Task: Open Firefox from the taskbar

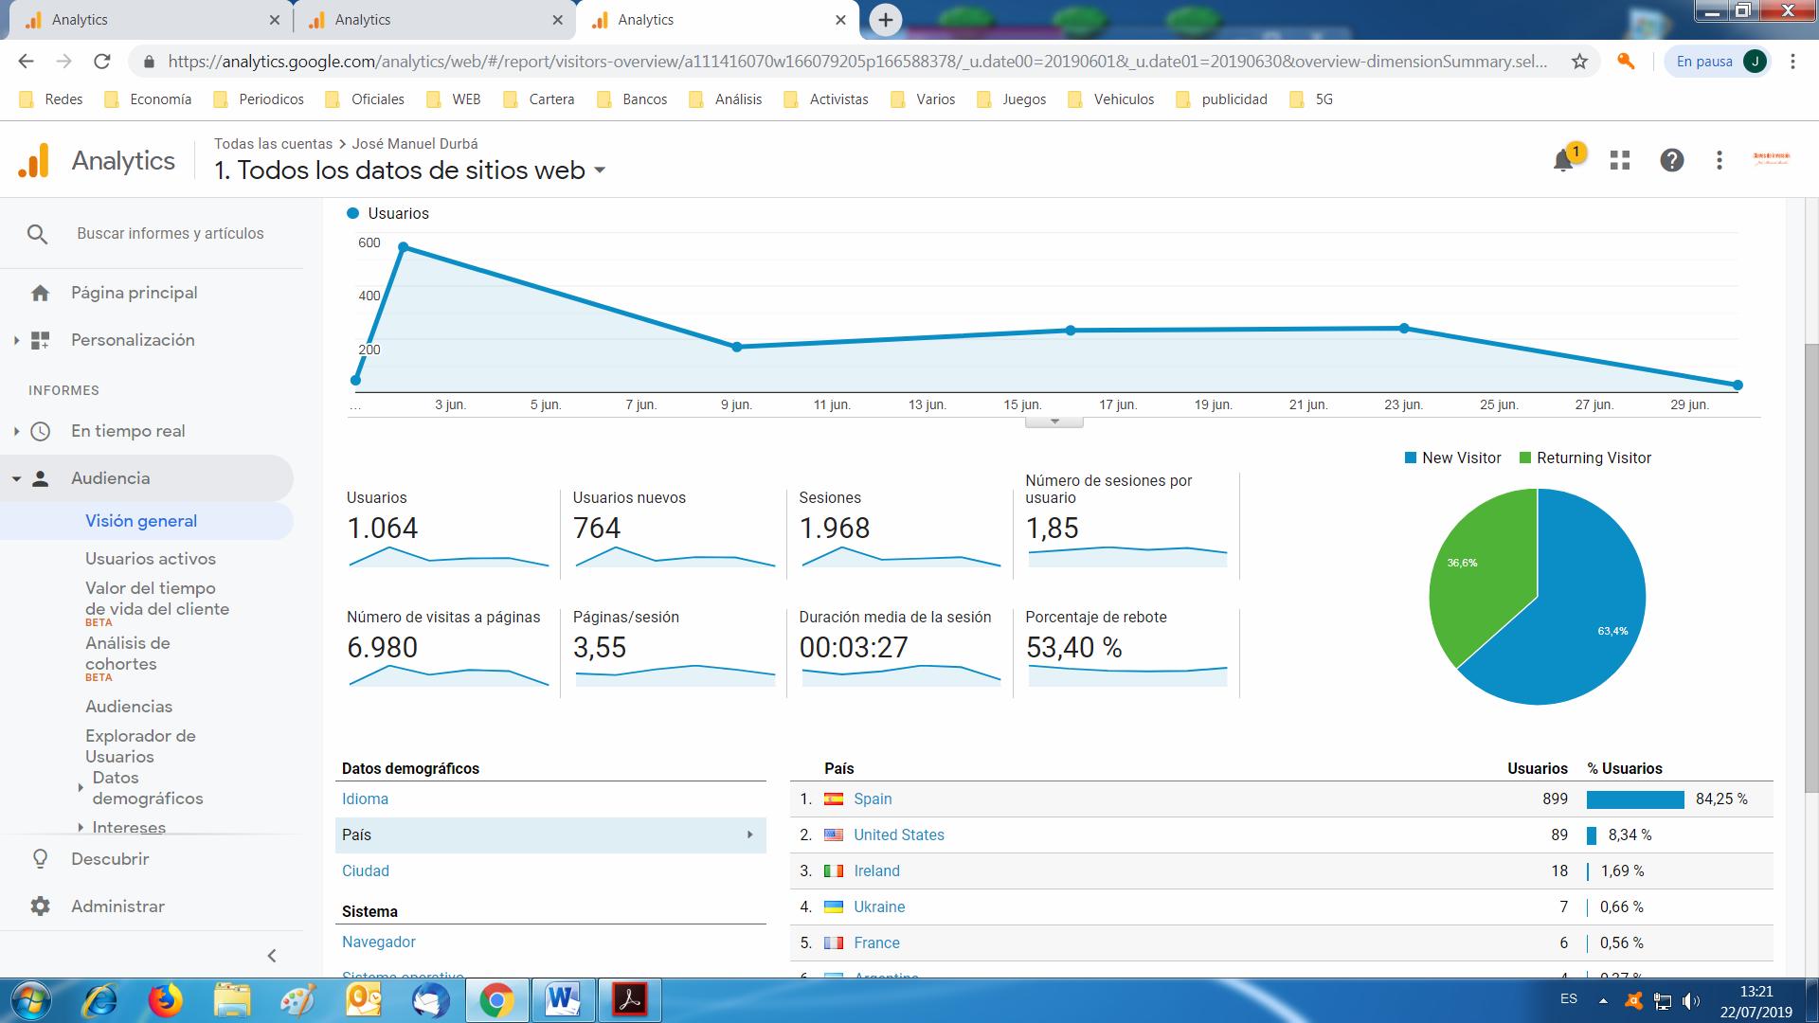Action: 166,1000
